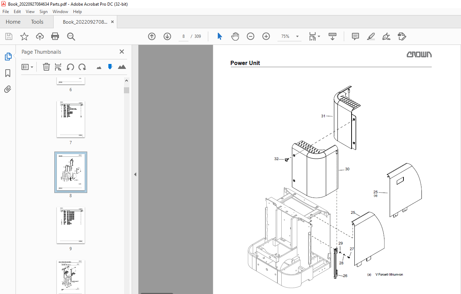Select partially visible page 6 thumbnail
The image size is (461, 294).
(x=71, y=81)
